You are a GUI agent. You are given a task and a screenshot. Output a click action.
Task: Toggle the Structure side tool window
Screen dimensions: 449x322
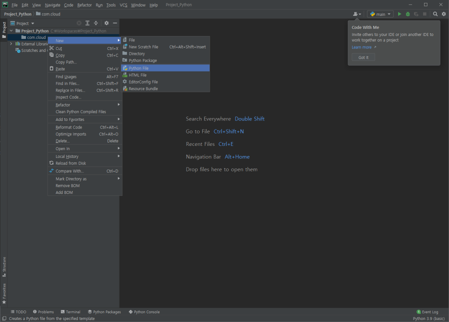(x=4, y=267)
